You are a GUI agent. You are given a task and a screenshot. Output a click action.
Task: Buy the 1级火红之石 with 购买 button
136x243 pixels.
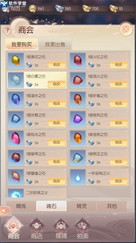119,65
